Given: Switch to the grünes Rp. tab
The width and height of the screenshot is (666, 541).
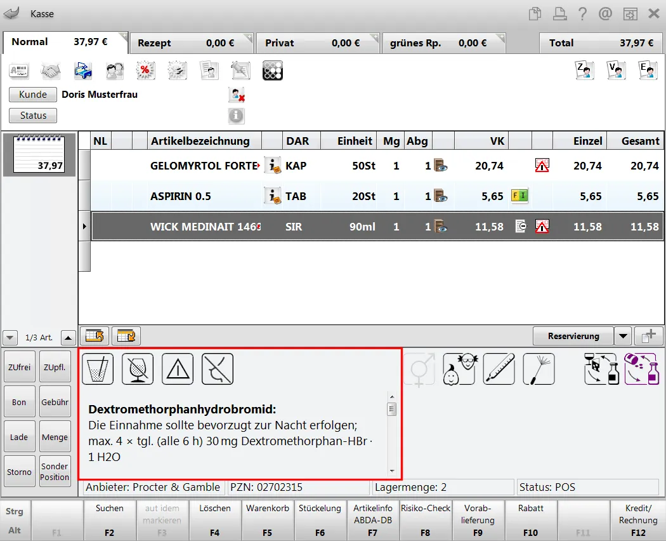Looking at the screenshot, I should [444, 43].
